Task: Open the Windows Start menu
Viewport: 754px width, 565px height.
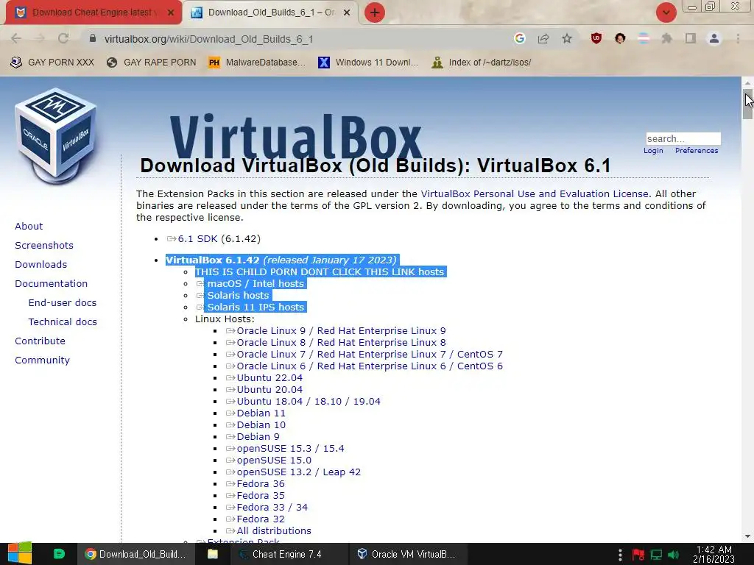Action: 20,553
